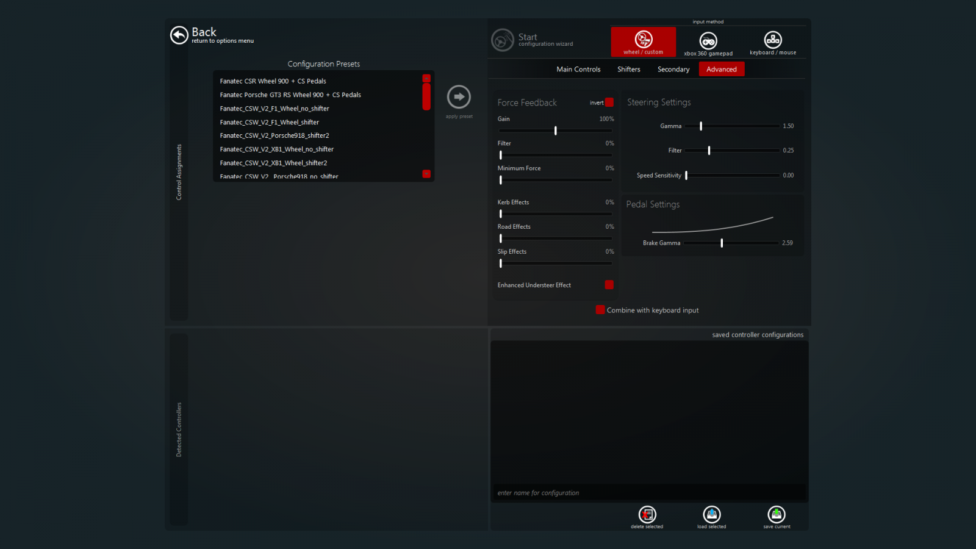Open the Shifters tab
Image resolution: width=976 pixels, height=549 pixels.
pyautogui.click(x=628, y=70)
